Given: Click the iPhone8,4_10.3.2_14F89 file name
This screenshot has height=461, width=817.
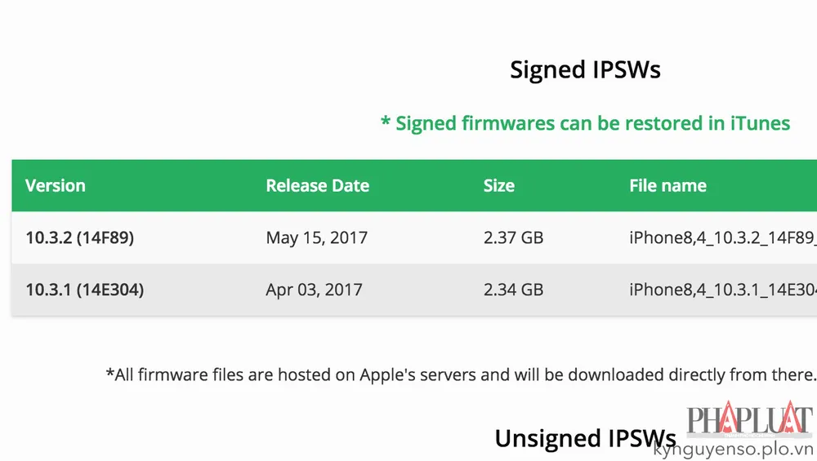Looking at the screenshot, I should (722, 238).
